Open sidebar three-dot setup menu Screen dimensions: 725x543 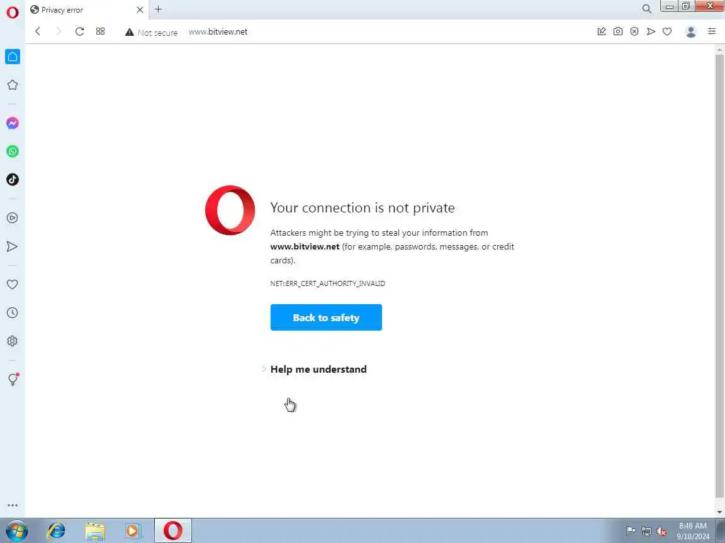pos(13,505)
